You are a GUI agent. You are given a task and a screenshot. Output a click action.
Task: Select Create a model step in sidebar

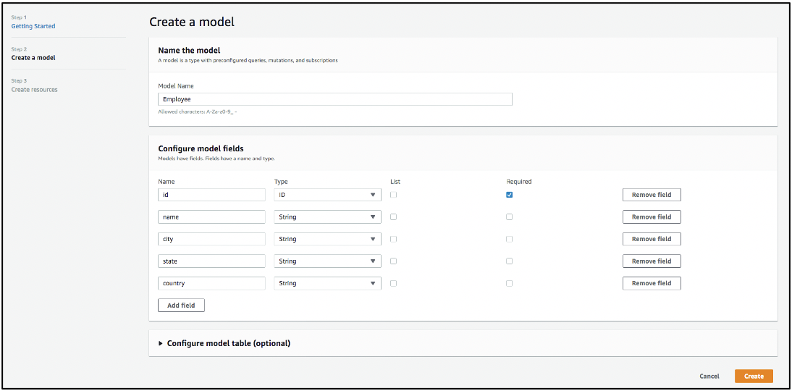coord(33,58)
